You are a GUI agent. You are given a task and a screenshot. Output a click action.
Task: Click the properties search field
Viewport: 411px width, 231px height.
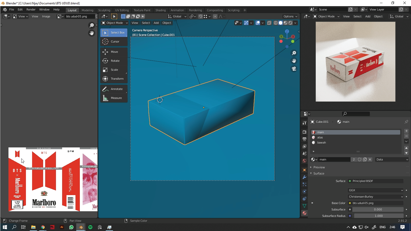pos(356,114)
